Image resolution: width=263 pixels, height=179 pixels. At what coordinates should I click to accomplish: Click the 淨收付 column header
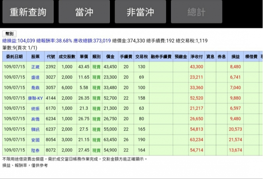pos(197,57)
